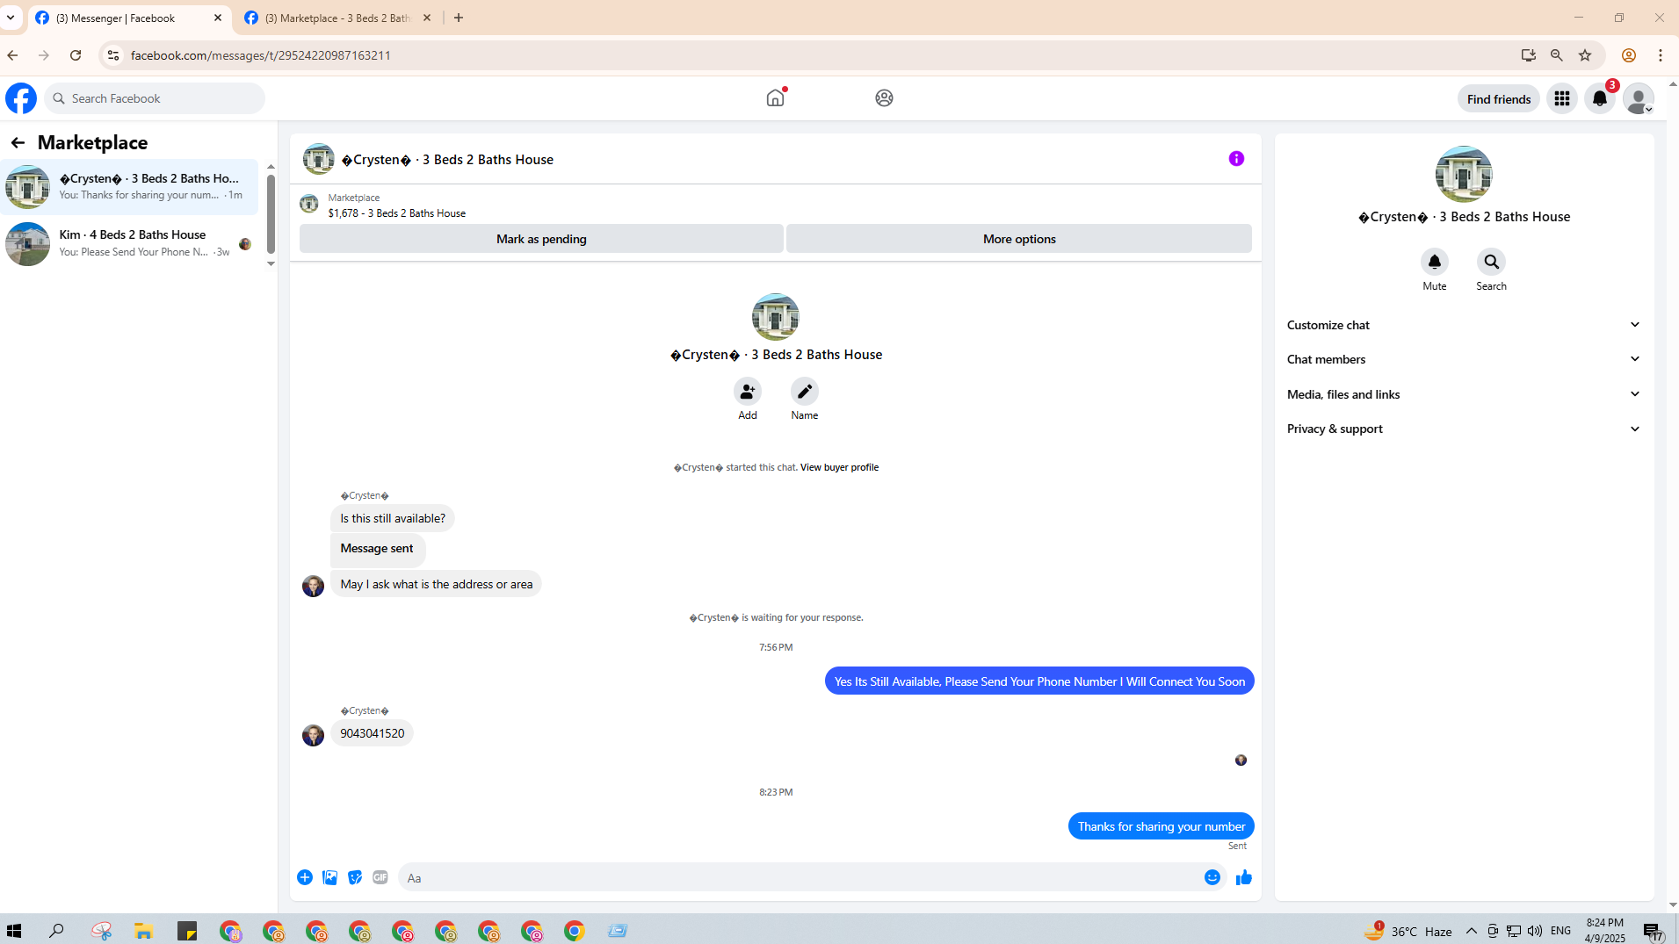Click the listing thumbnail in right panel

(1463, 174)
